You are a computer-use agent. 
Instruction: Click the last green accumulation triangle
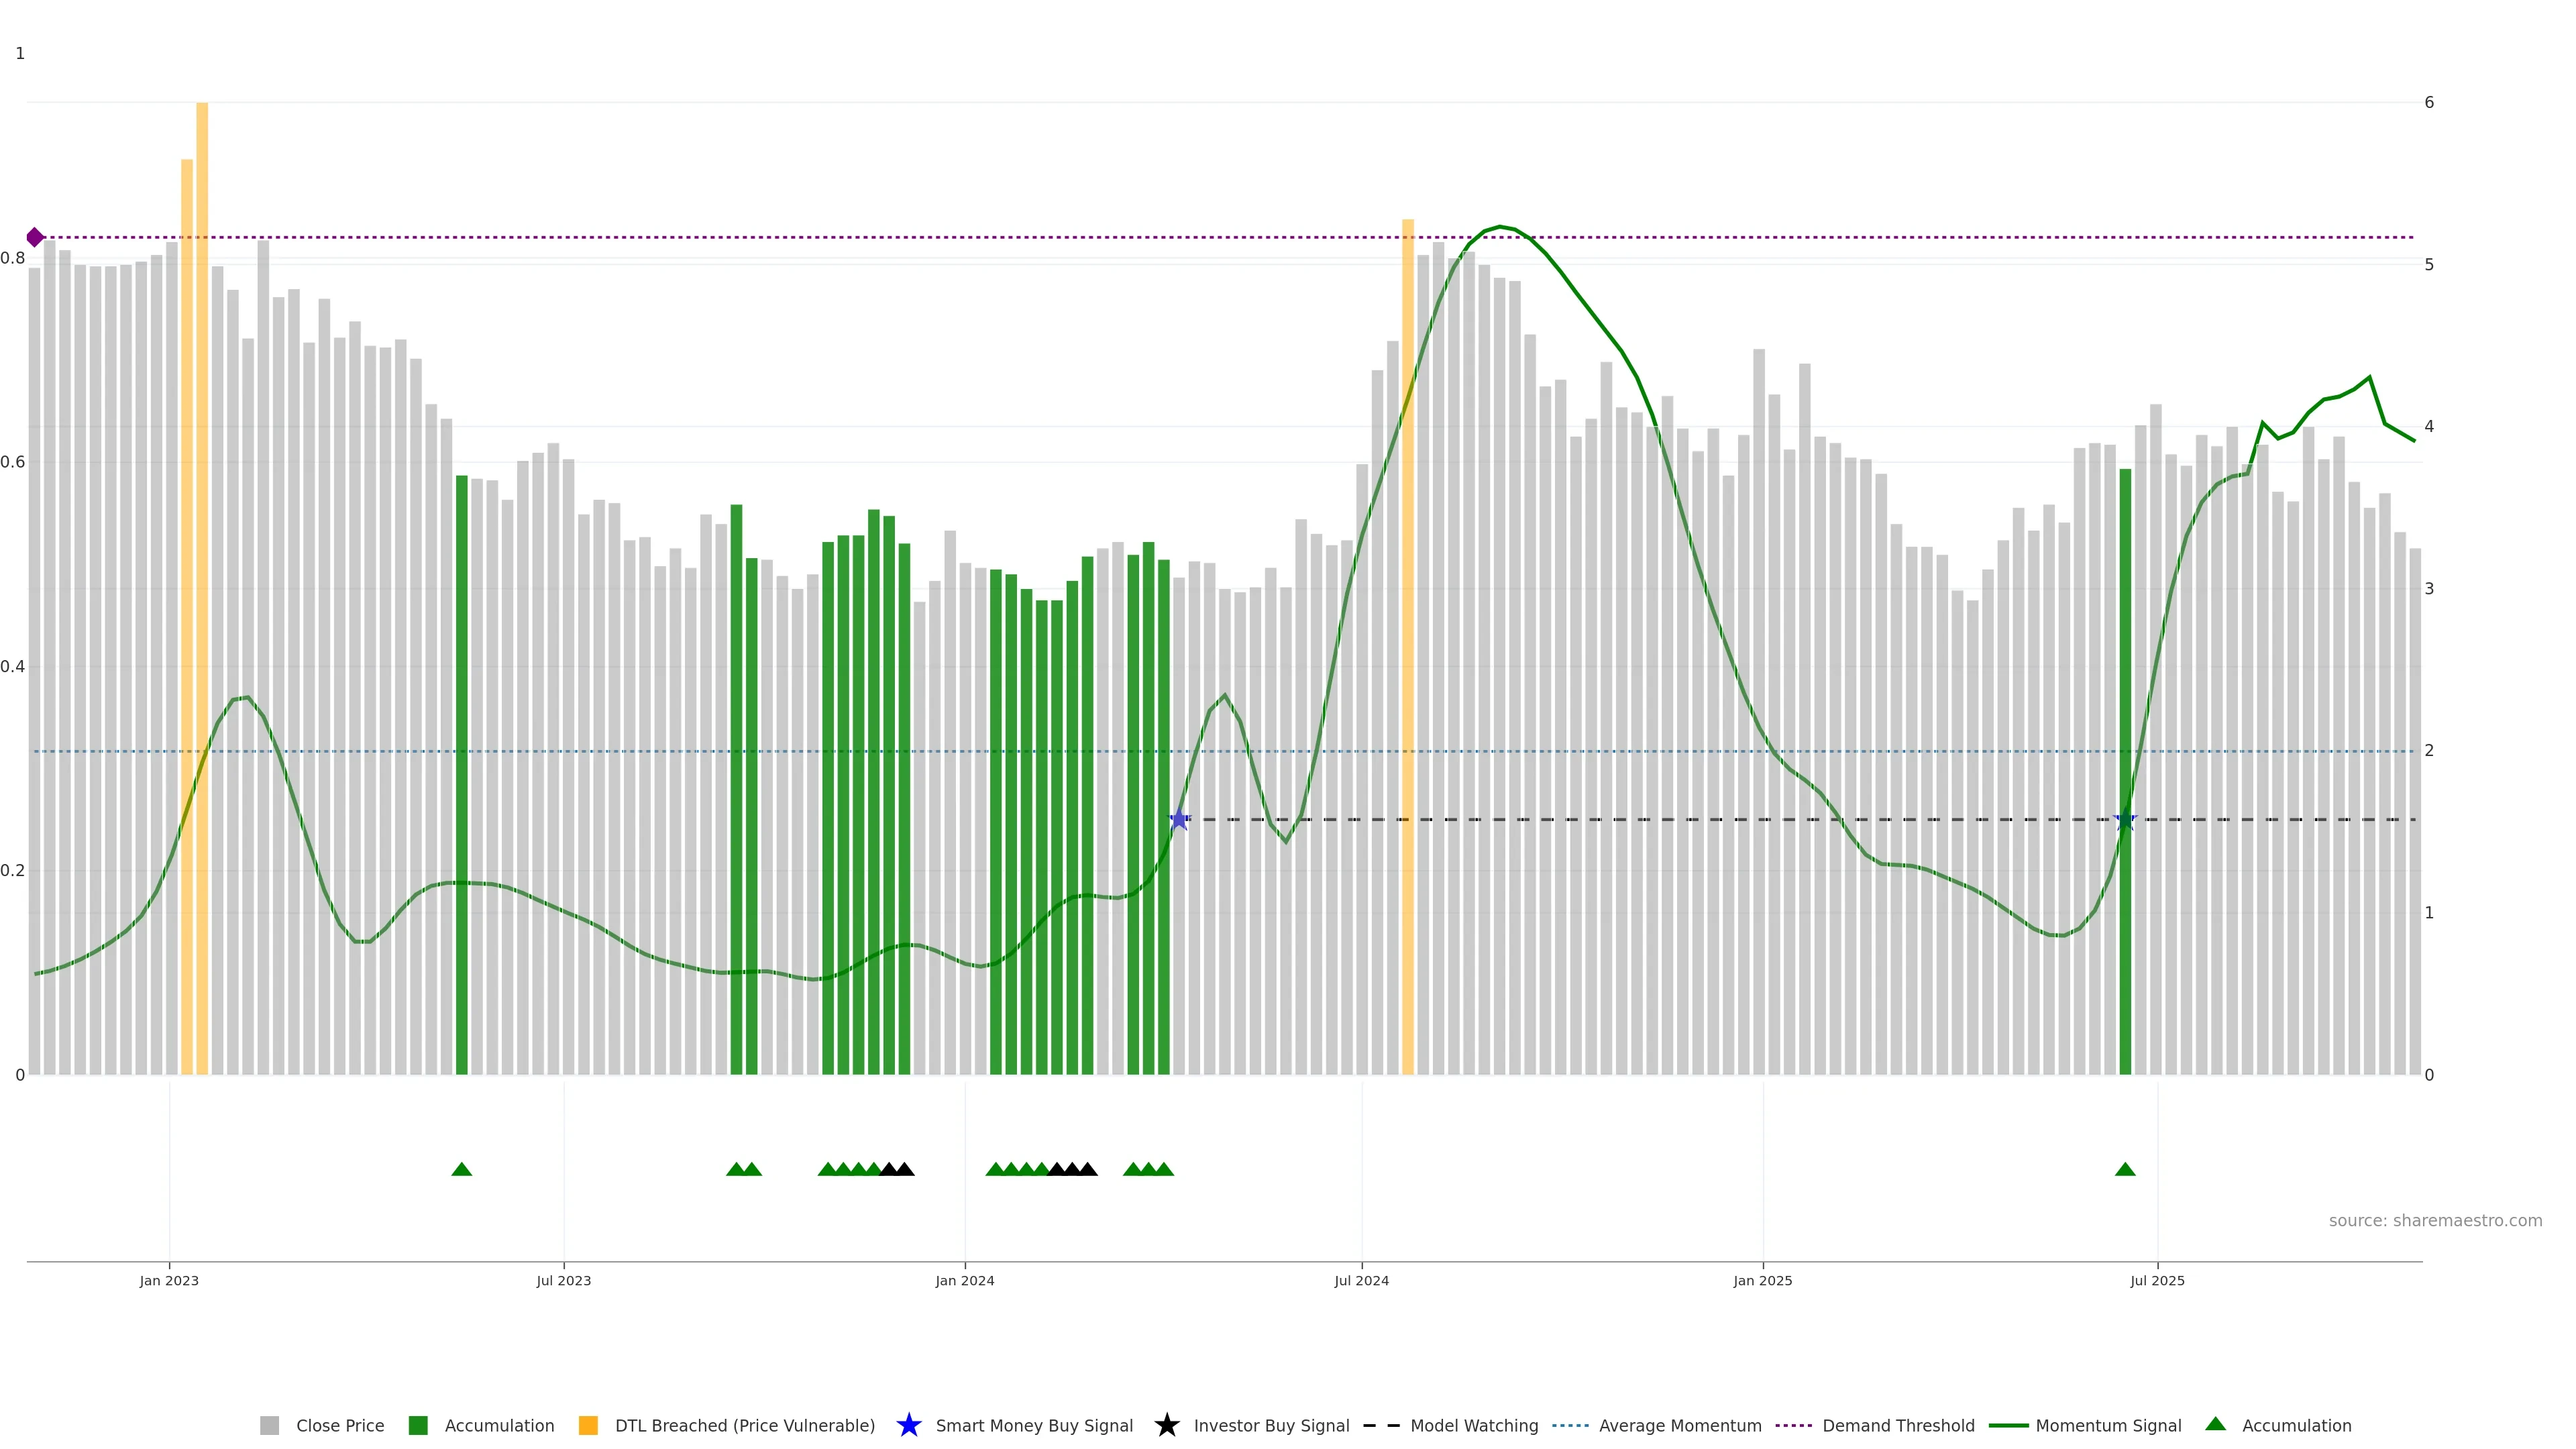point(2125,1169)
